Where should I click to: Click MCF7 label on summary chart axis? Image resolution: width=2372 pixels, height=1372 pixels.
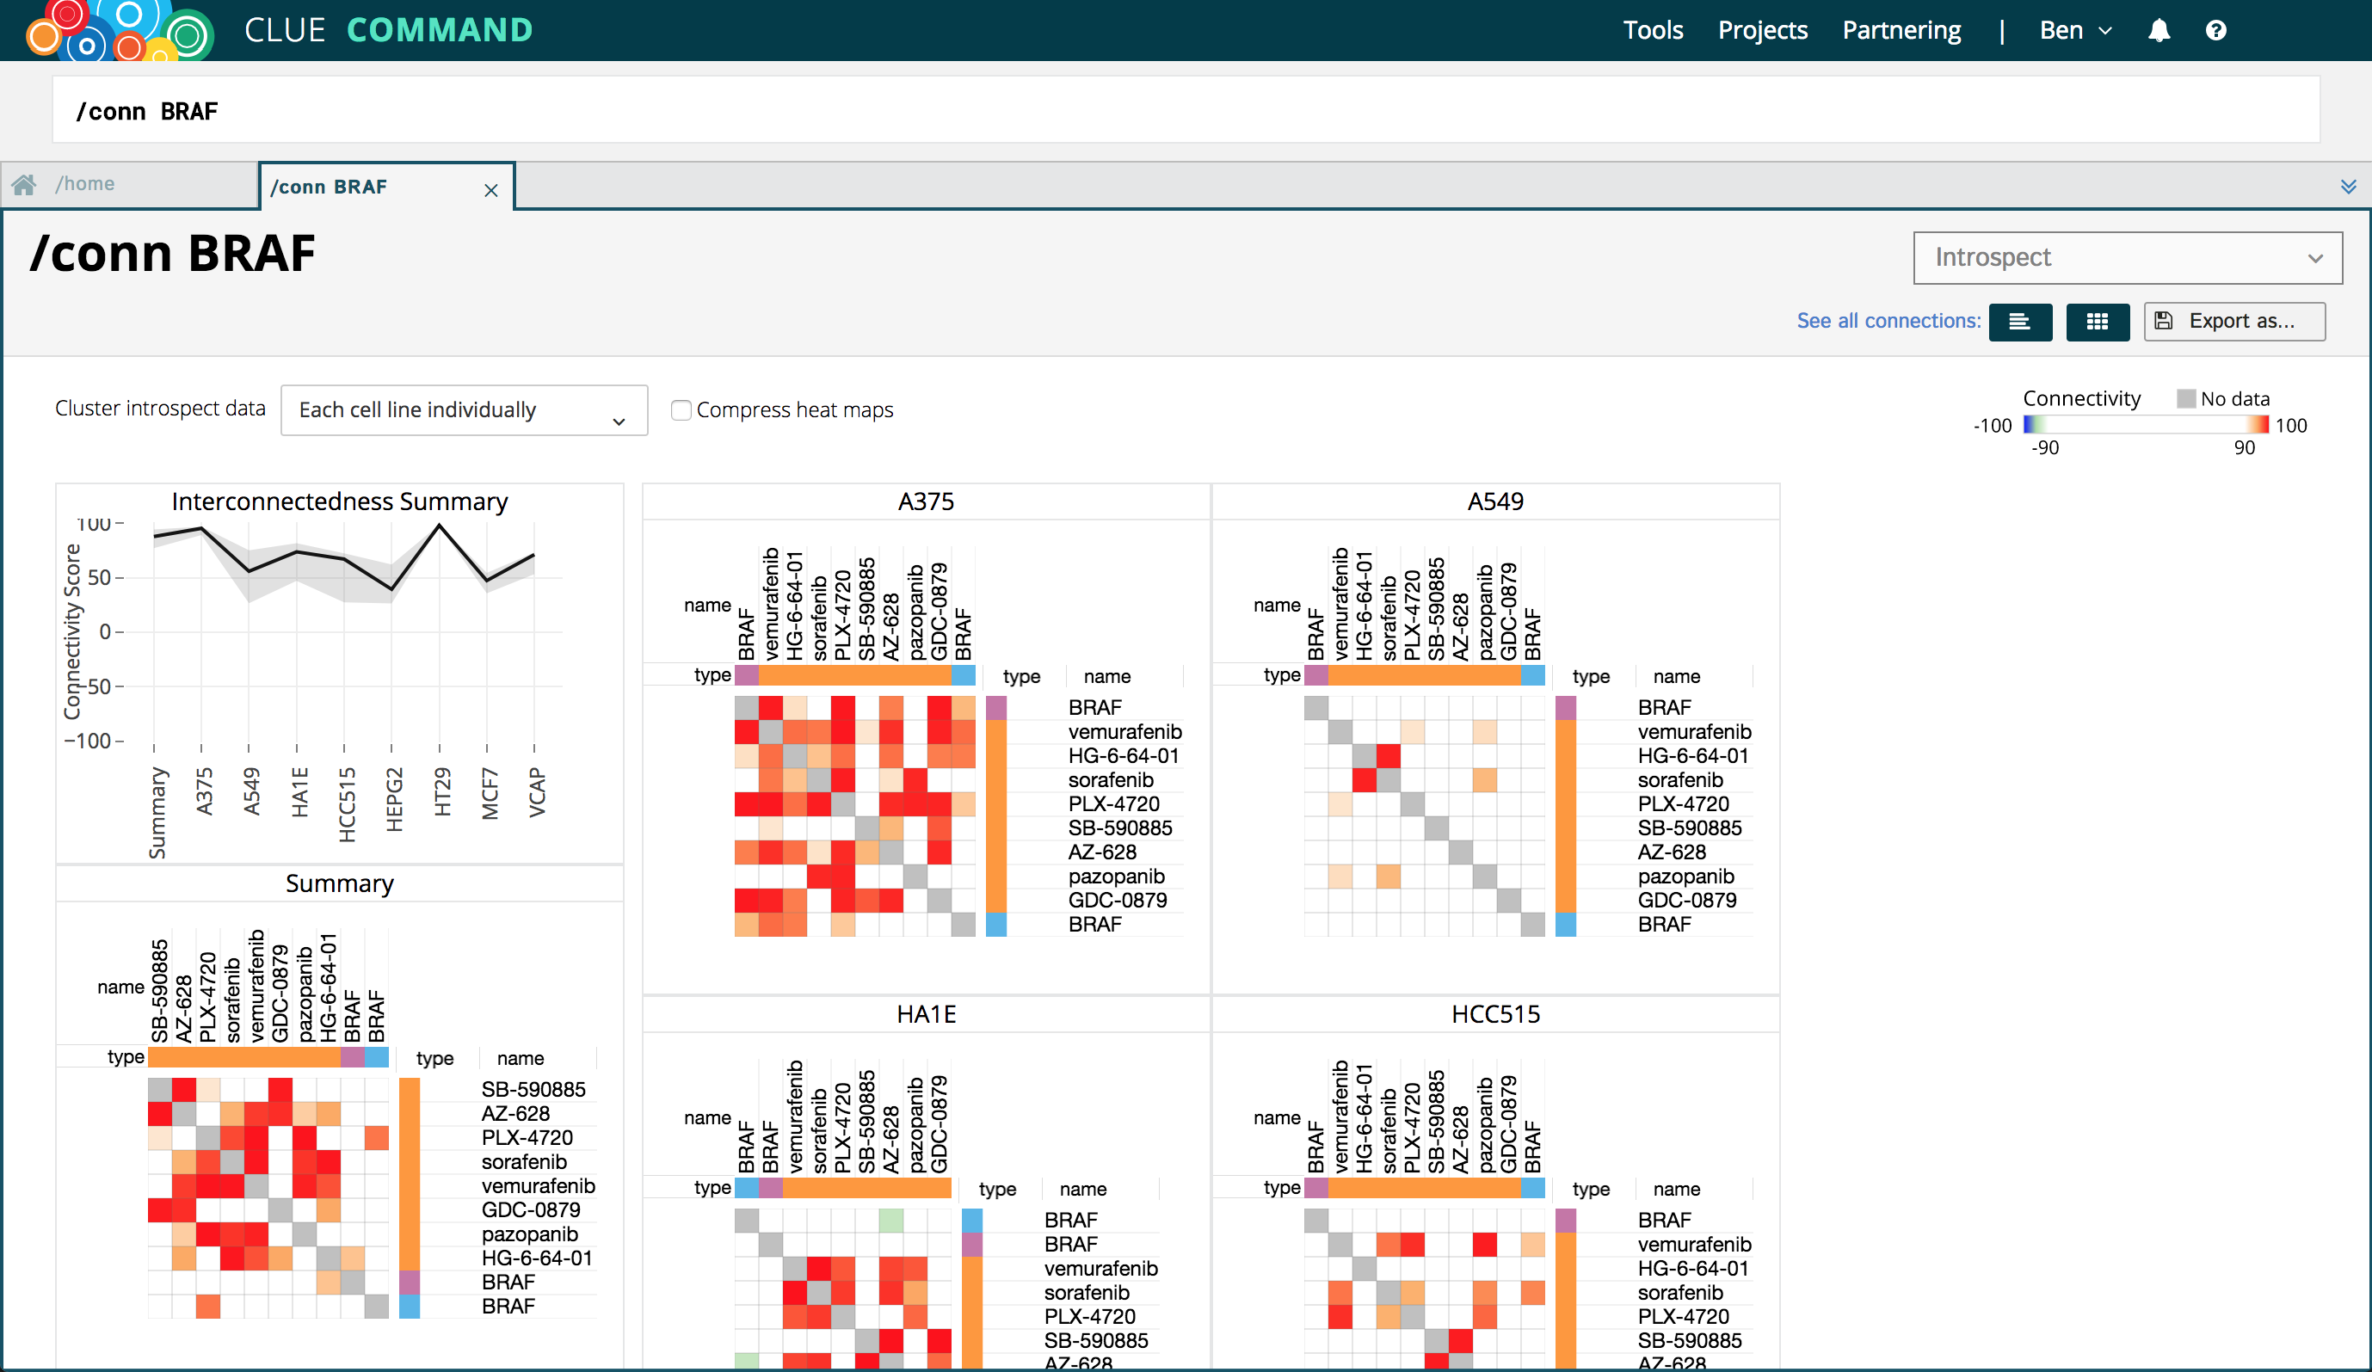[x=490, y=794]
